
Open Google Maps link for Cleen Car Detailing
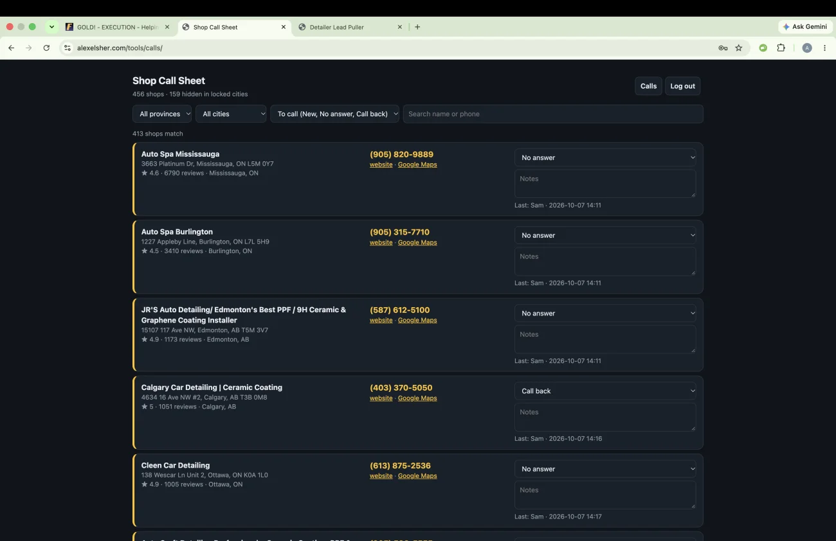point(417,475)
